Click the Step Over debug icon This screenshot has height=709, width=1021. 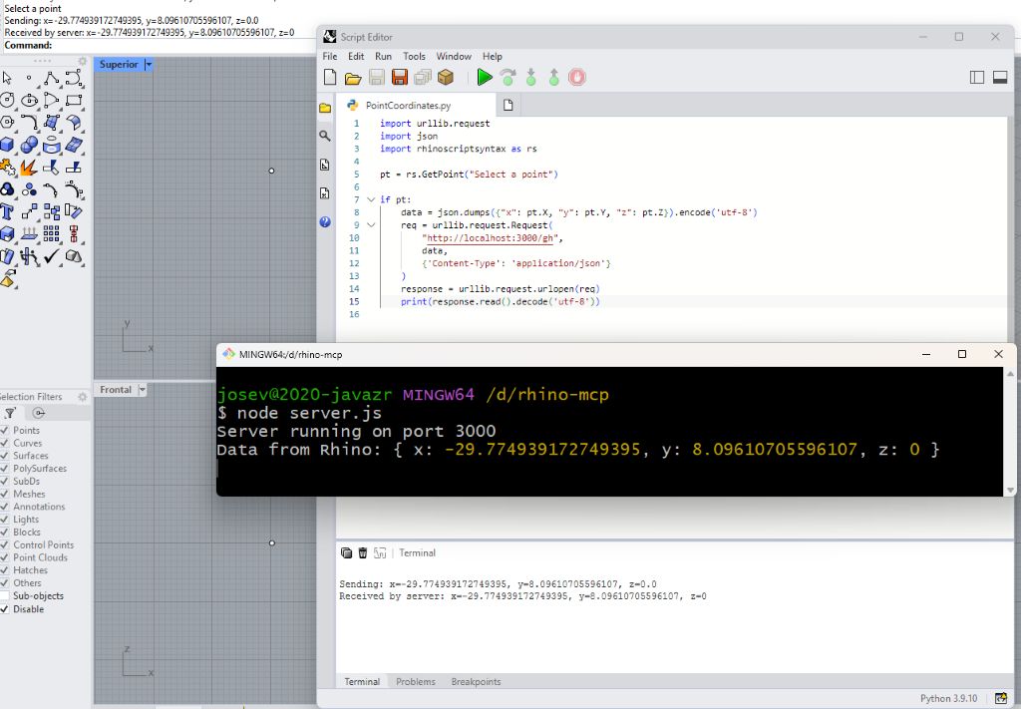[x=508, y=78]
